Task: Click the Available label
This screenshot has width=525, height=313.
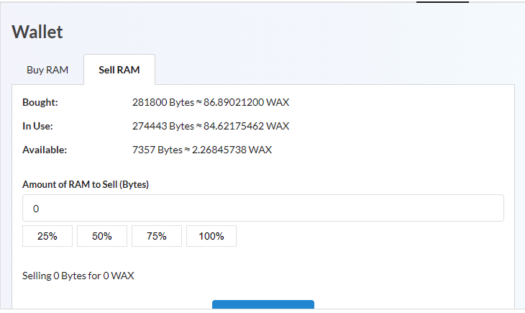Action: 45,150
